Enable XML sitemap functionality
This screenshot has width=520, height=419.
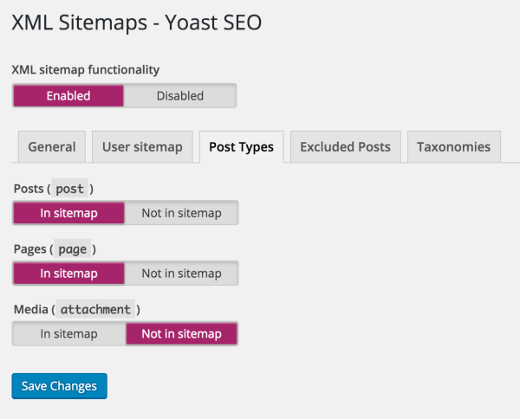(x=68, y=95)
